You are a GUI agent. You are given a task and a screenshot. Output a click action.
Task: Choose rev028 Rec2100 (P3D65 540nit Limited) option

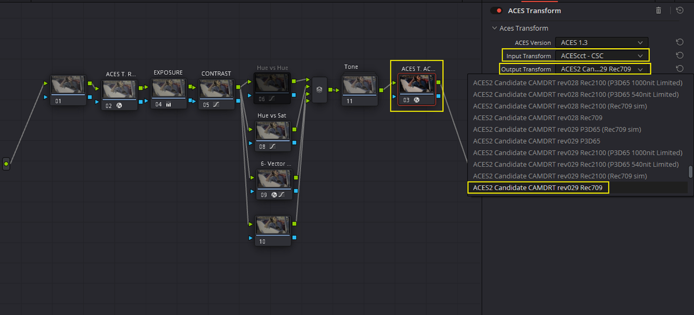[x=577, y=94]
